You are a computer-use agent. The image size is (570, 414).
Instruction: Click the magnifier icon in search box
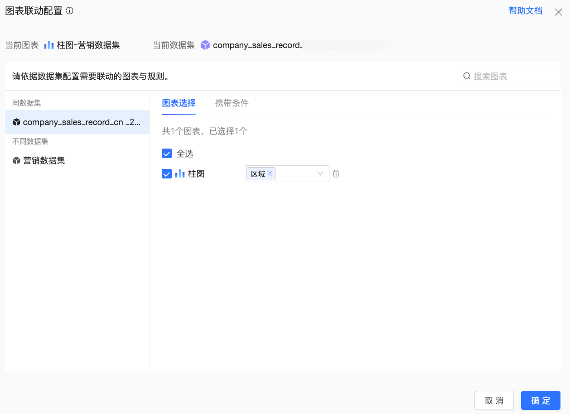(x=466, y=76)
